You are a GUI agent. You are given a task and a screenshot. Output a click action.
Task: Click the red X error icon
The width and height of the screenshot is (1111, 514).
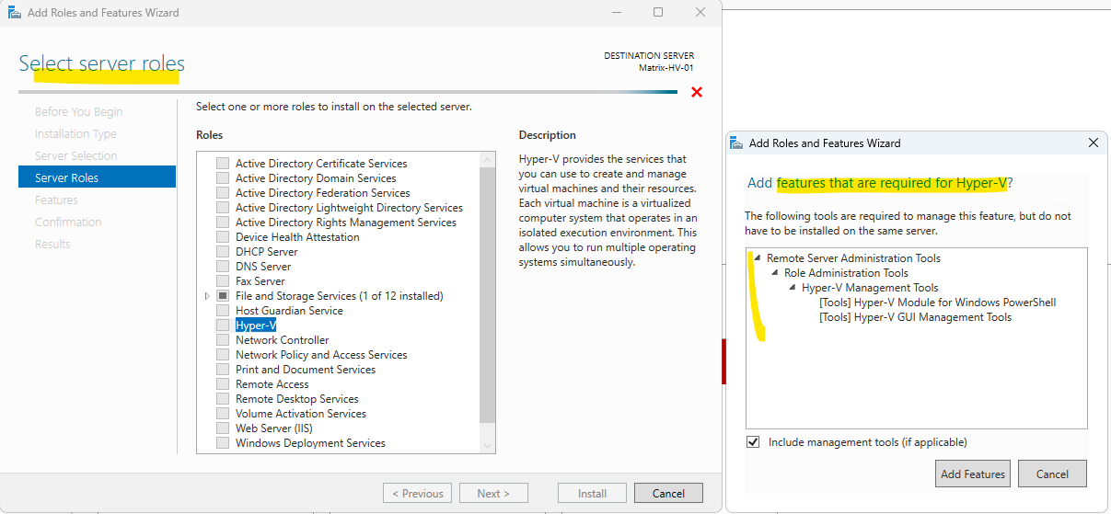[697, 92]
